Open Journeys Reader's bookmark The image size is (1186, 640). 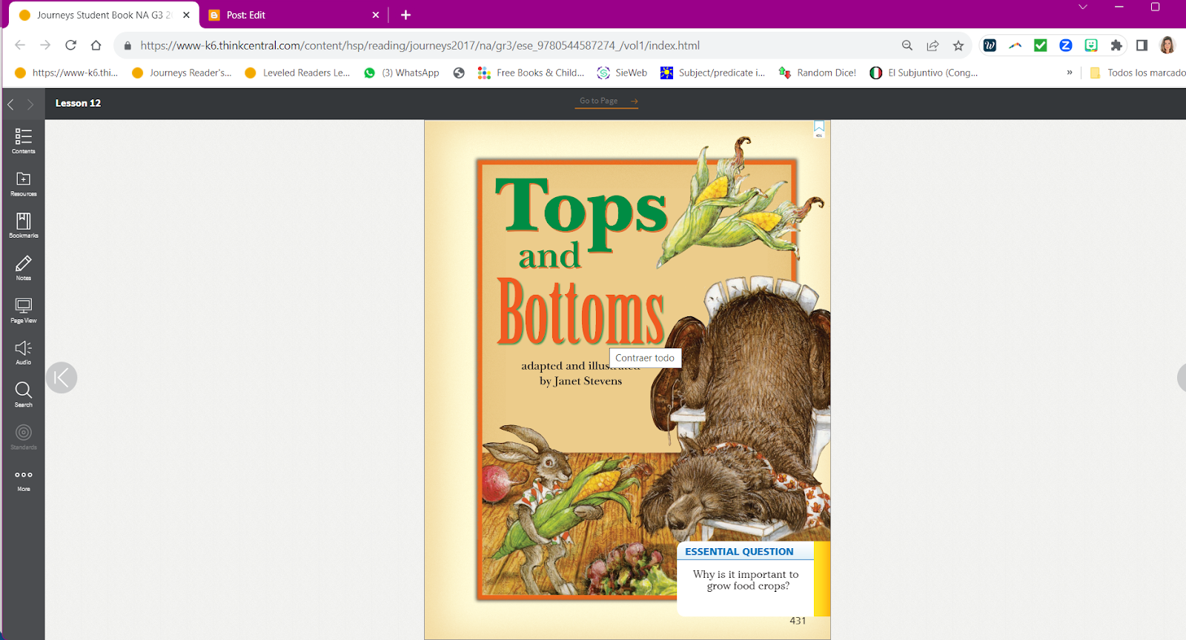pyautogui.click(x=182, y=73)
